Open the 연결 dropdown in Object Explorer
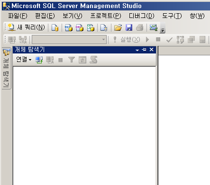This screenshot has height=185, width=210. tap(24, 60)
